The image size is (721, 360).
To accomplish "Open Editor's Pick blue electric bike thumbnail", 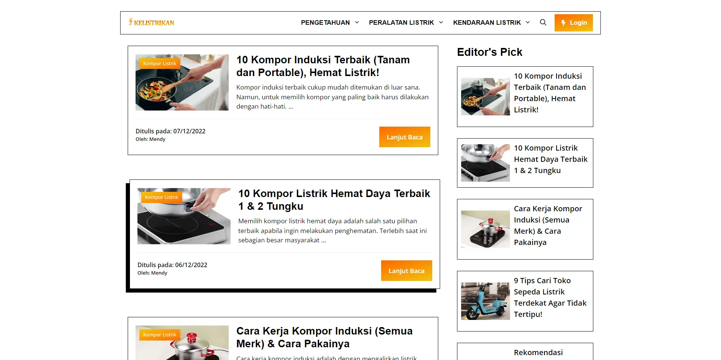I will (486, 301).
